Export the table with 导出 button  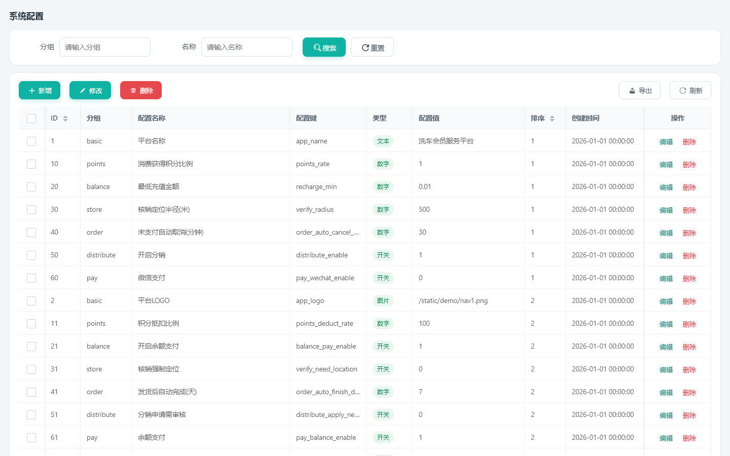coord(640,90)
